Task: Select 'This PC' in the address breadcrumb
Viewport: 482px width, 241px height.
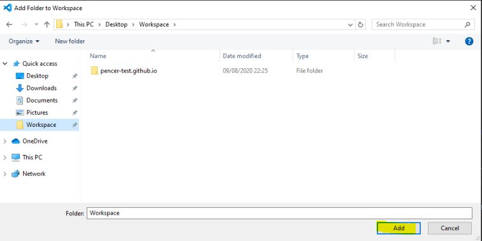Action: coord(84,25)
